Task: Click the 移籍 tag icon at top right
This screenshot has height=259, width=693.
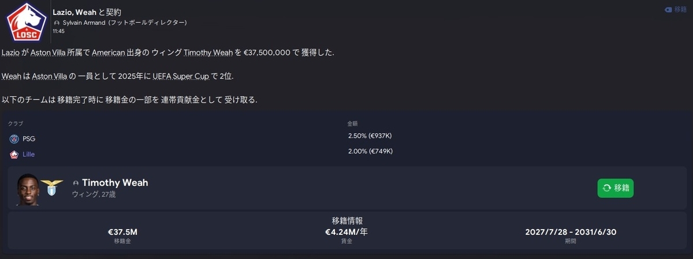Action: 668,9
